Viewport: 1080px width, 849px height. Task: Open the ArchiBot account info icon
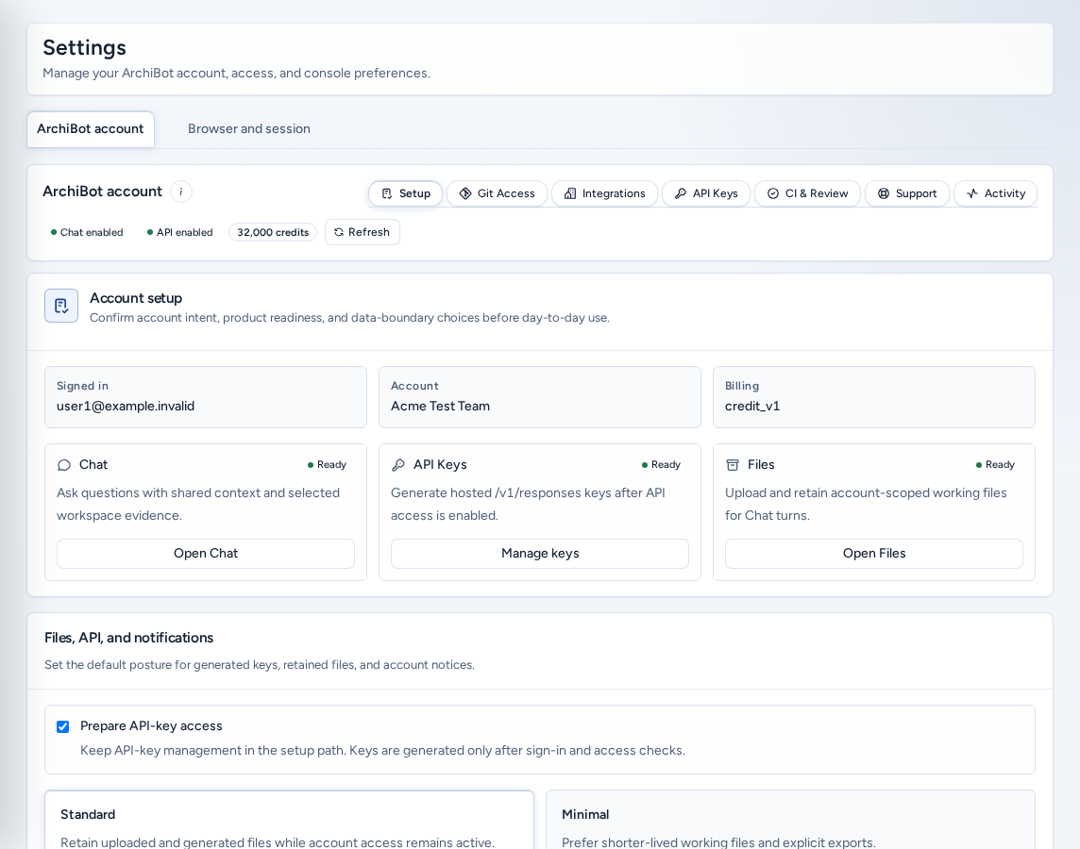[x=181, y=191]
